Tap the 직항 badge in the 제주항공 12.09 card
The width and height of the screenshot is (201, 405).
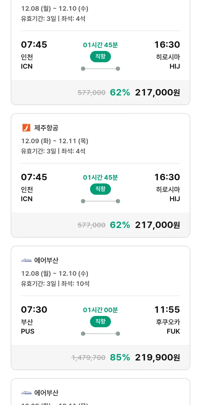tap(100, 189)
